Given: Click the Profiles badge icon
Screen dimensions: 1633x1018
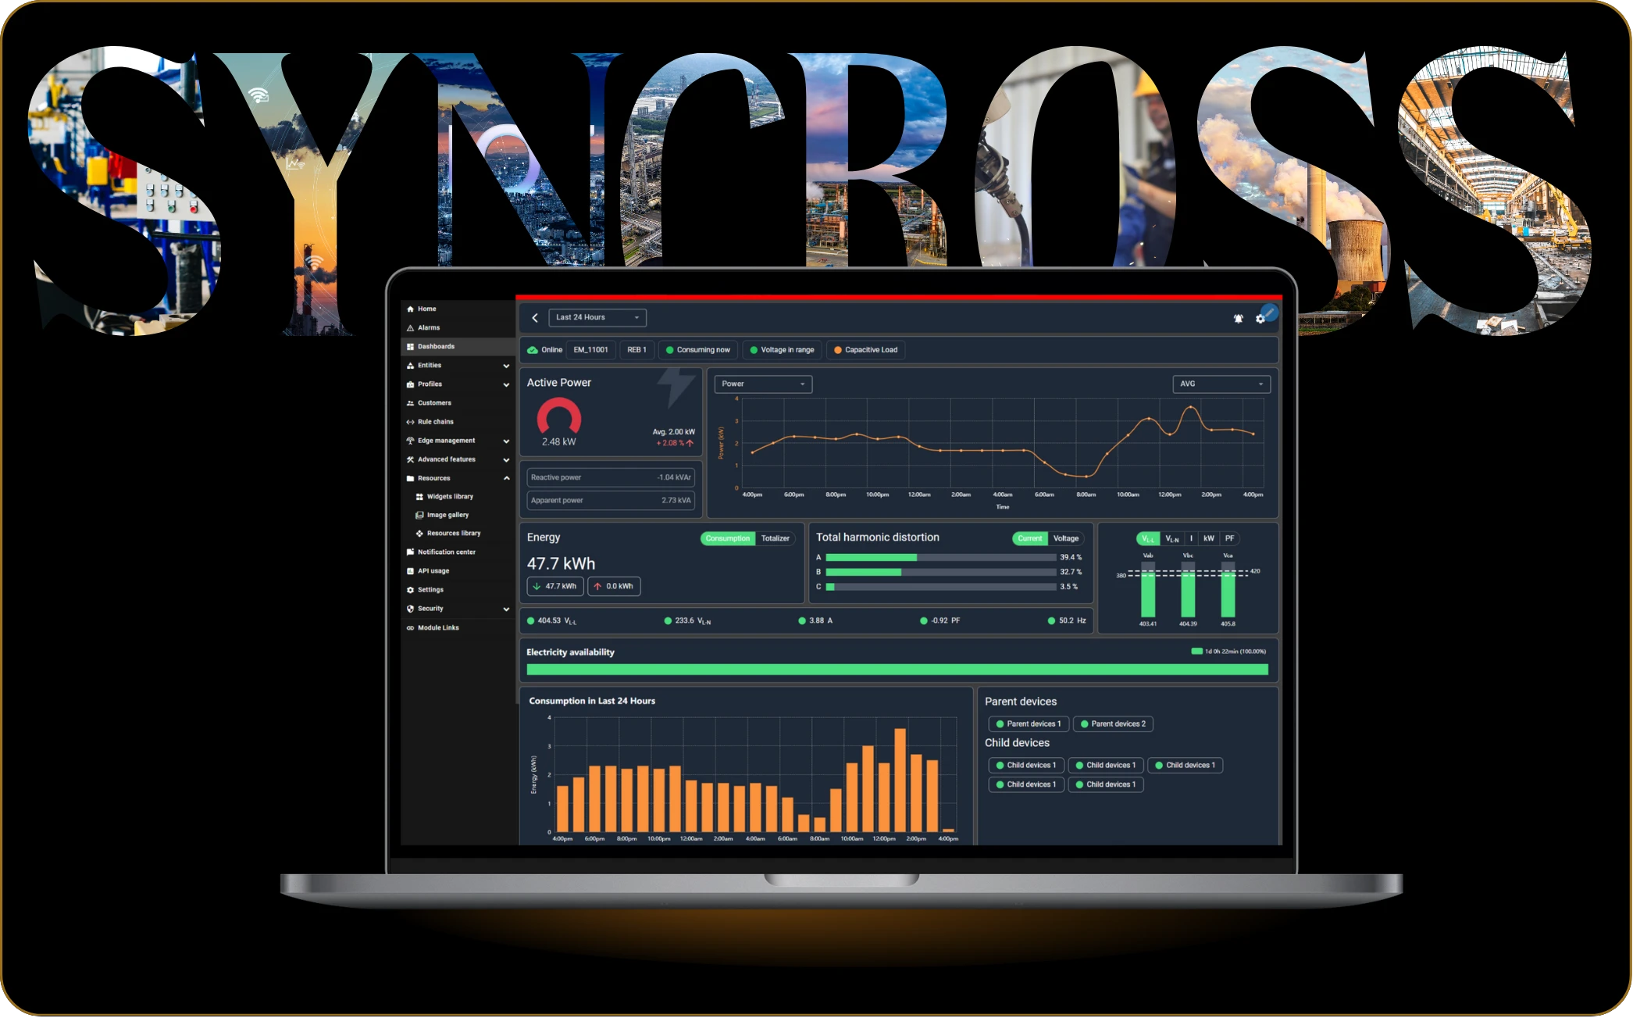Looking at the screenshot, I should pos(410,384).
